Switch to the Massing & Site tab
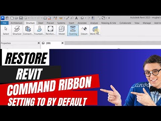Viewport: 161px width, 121px height. 109,23
